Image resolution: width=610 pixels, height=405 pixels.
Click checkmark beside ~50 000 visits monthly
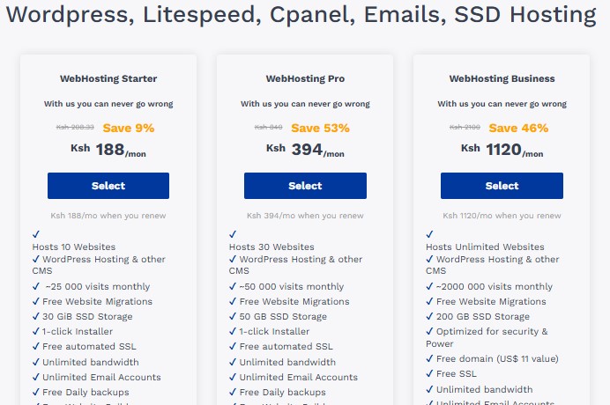pyautogui.click(x=233, y=286)
